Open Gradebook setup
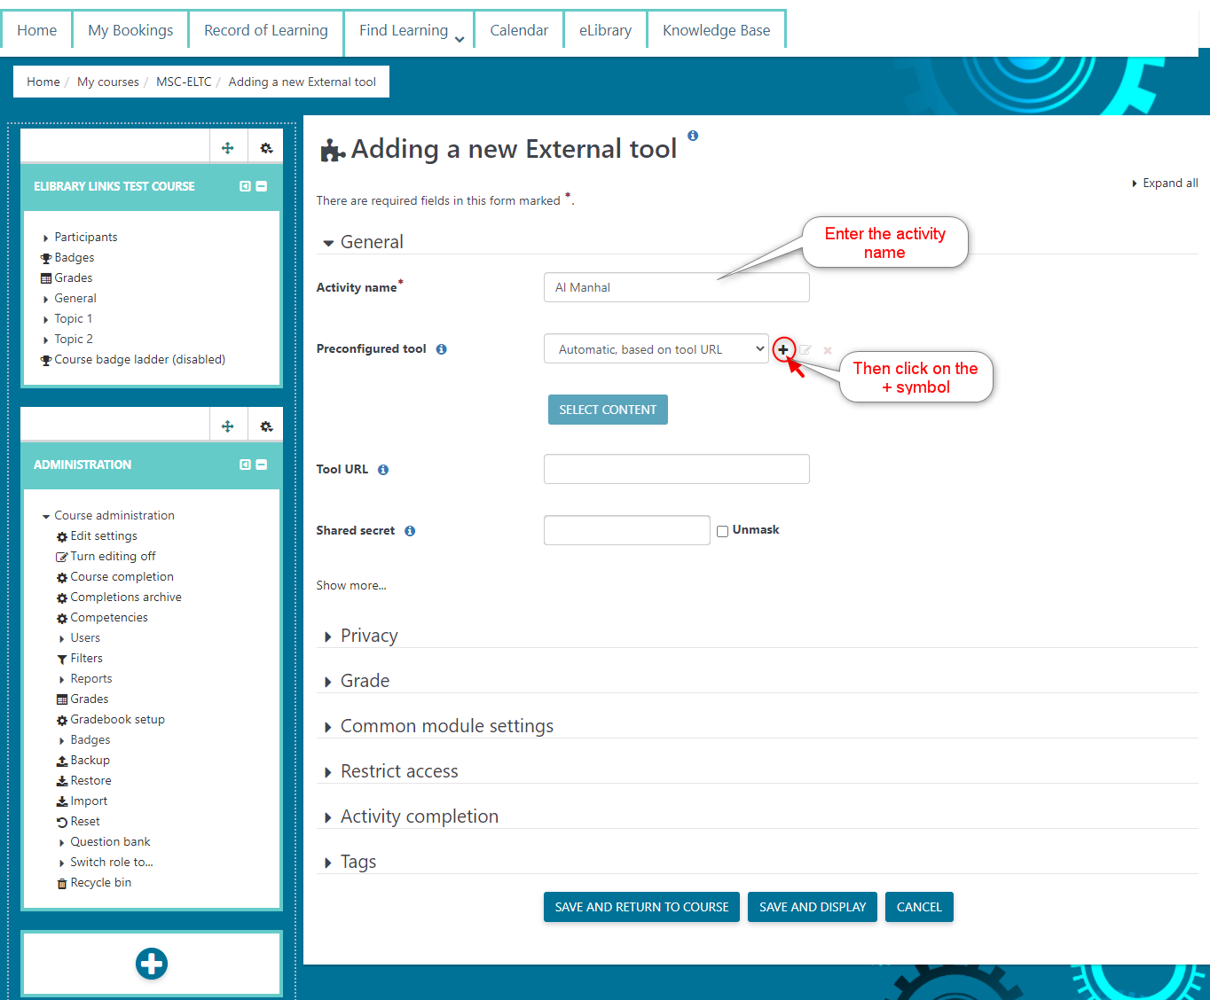Screen dimensions: 1210x1000 click(111, 720)
